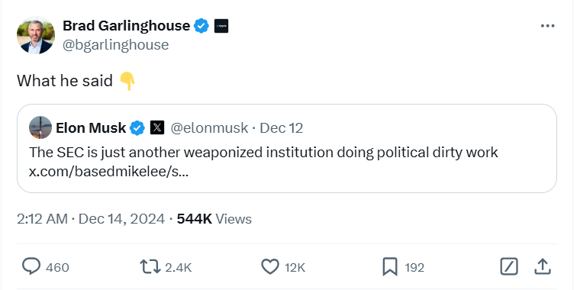Click Brad Garlinghouse's blue verified badge
577x290 pixels.
pyautogui.click(x=201, y=26)
